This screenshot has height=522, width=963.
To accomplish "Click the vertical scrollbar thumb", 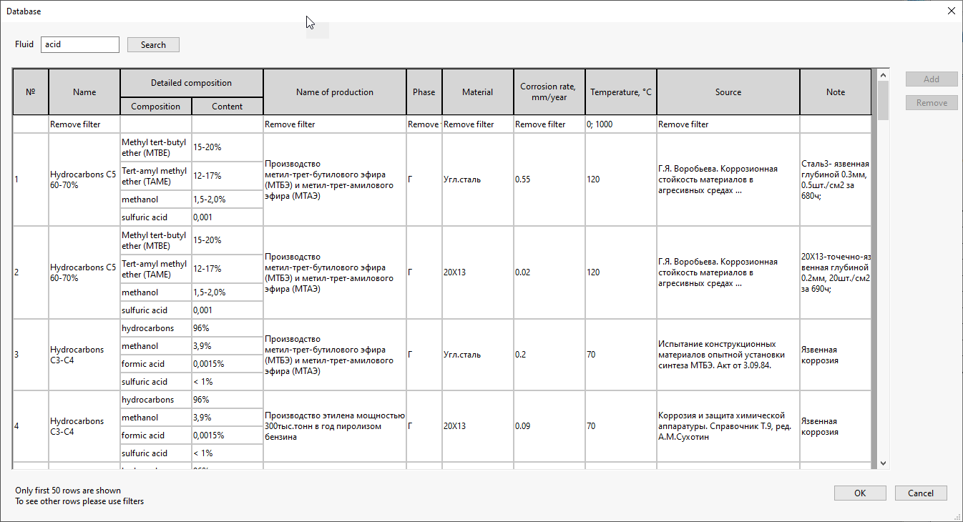I will [883, 100].
